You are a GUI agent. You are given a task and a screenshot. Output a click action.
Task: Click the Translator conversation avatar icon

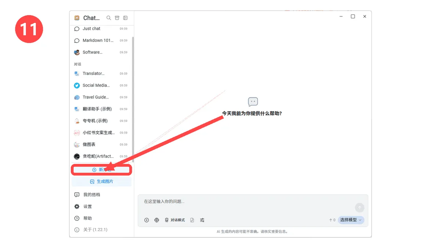77,73
